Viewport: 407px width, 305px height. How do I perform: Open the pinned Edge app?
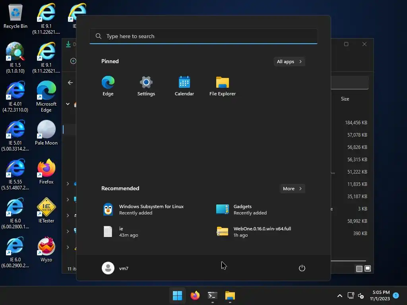[x=108, y=86]
